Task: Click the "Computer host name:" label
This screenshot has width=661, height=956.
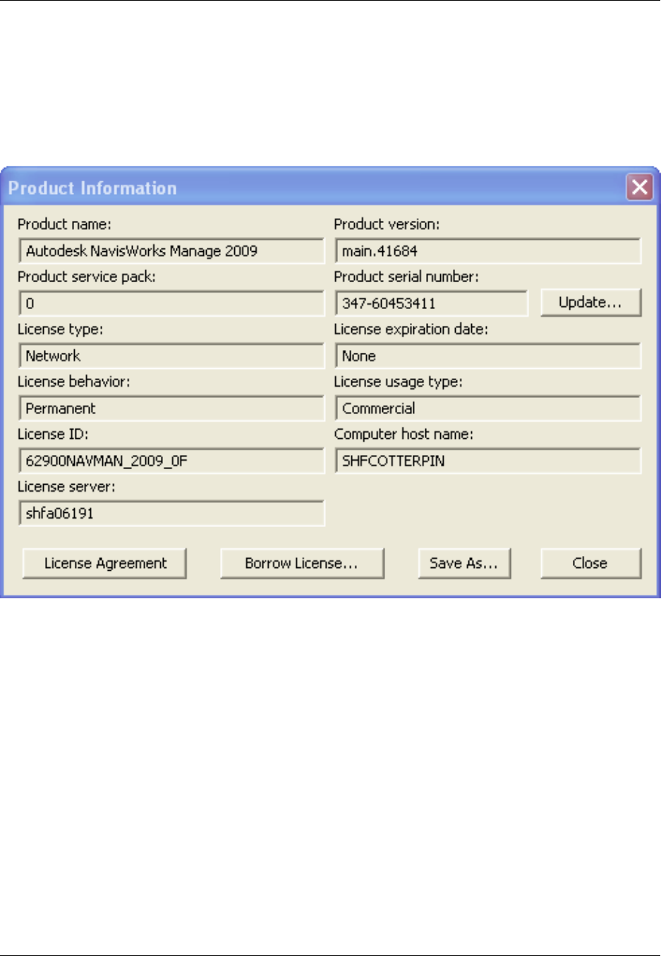Action: (404, 434)
